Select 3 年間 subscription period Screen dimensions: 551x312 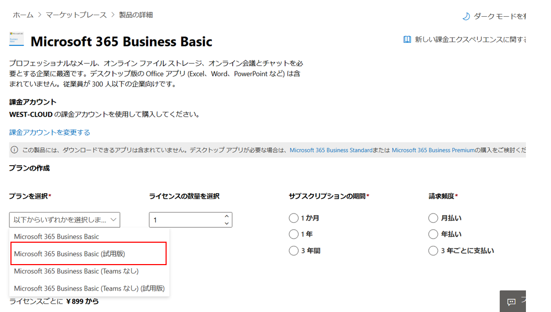[294, 251]
